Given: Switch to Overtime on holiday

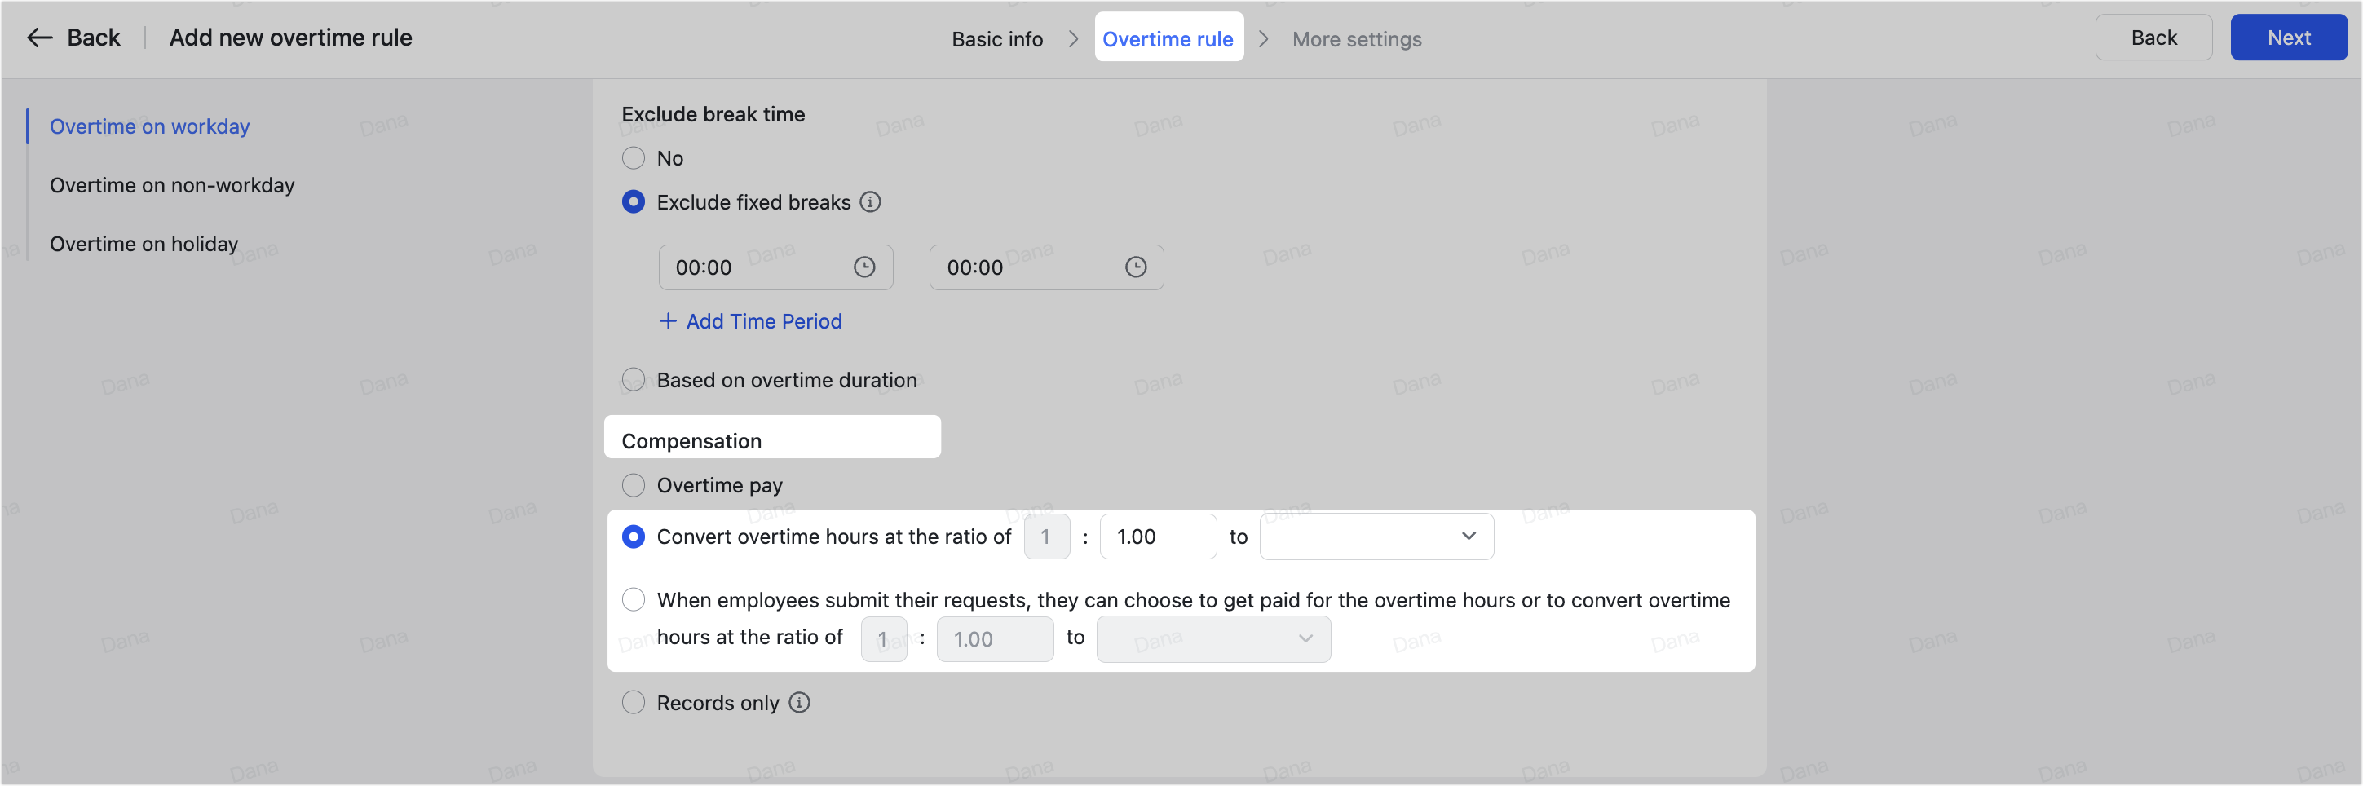Looking at the screenshot, I should point(144,243).
